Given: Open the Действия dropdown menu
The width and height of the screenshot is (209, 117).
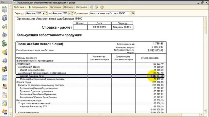Looking at the screenshot, I should [x=20, y=7].
